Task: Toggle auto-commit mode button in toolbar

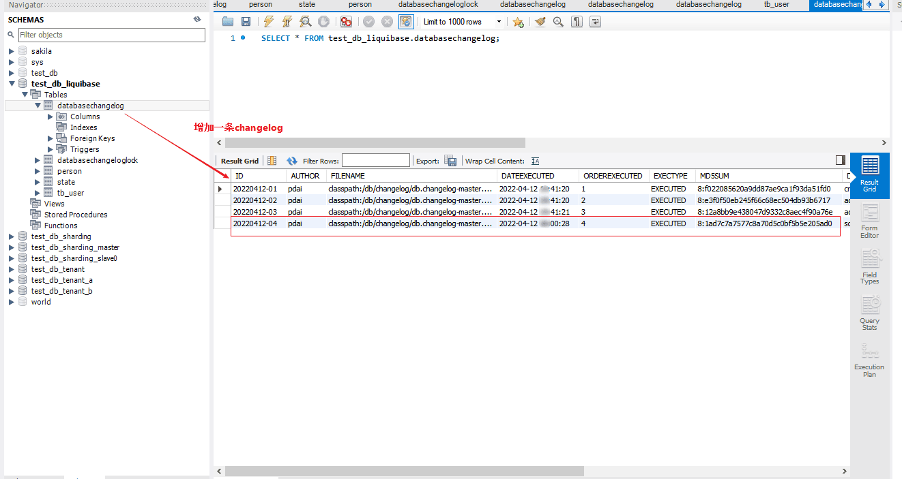Action: click(x=405, y=22)
